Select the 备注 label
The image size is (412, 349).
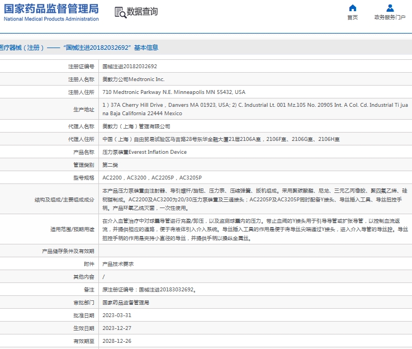click(89, 290)
